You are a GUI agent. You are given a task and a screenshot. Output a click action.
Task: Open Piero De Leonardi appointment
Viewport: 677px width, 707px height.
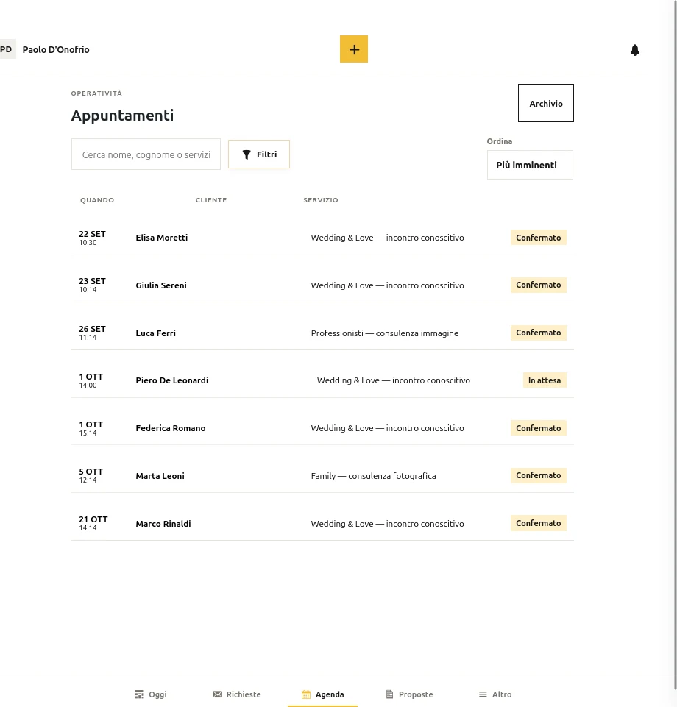[322, 380]
